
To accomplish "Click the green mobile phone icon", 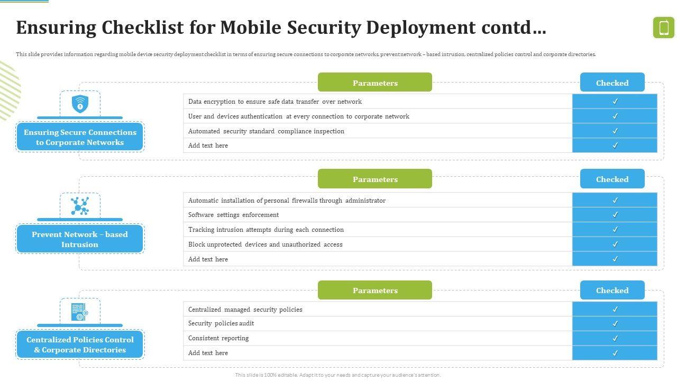I will point(664,28).
